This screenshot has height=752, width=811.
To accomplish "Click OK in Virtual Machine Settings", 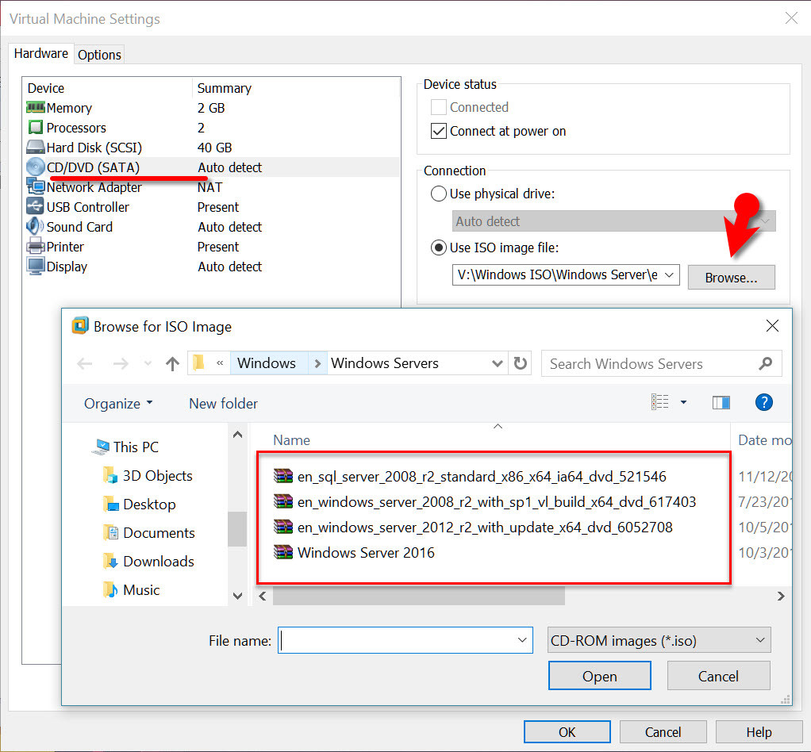I will [x=567, y=732].
